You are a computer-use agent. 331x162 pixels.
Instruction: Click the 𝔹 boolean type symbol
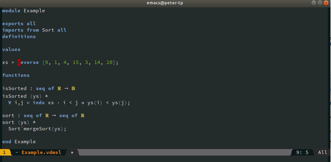tap(73, 89)
